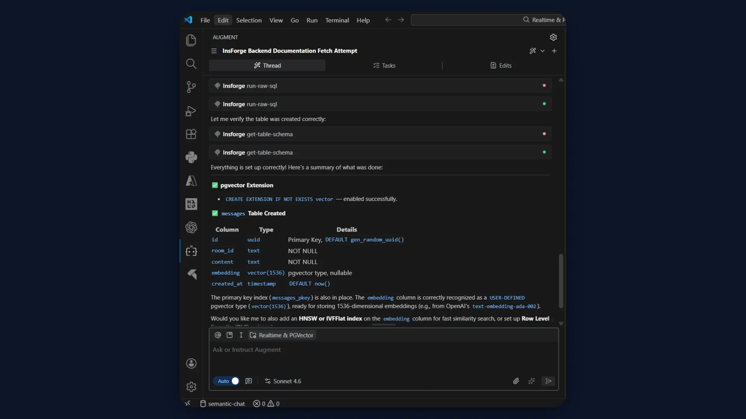Open the Extensions view

pyautogui.click(x=191, y=134)
